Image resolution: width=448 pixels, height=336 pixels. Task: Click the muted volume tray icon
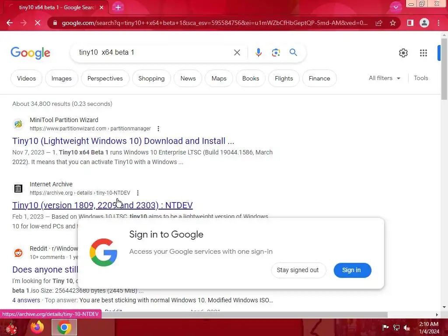point(407,327)
